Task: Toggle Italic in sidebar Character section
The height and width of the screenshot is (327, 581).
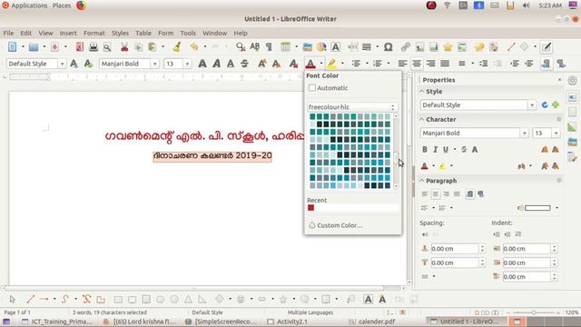Action: [435, 149]
